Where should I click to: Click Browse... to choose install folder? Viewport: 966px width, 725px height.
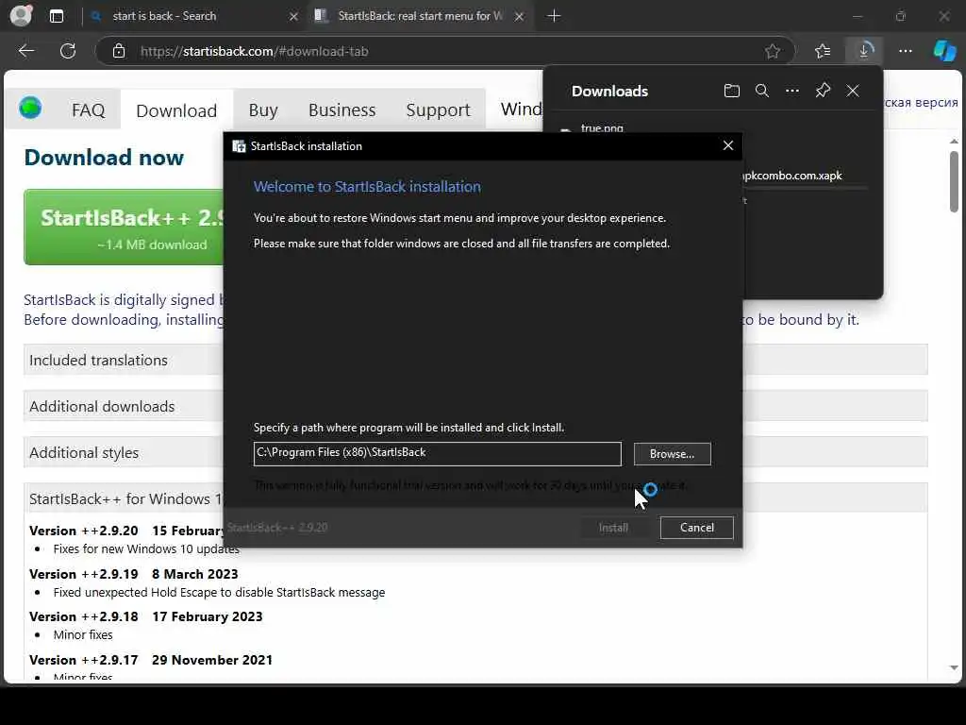pyautogui.click(x=672, y=454)
